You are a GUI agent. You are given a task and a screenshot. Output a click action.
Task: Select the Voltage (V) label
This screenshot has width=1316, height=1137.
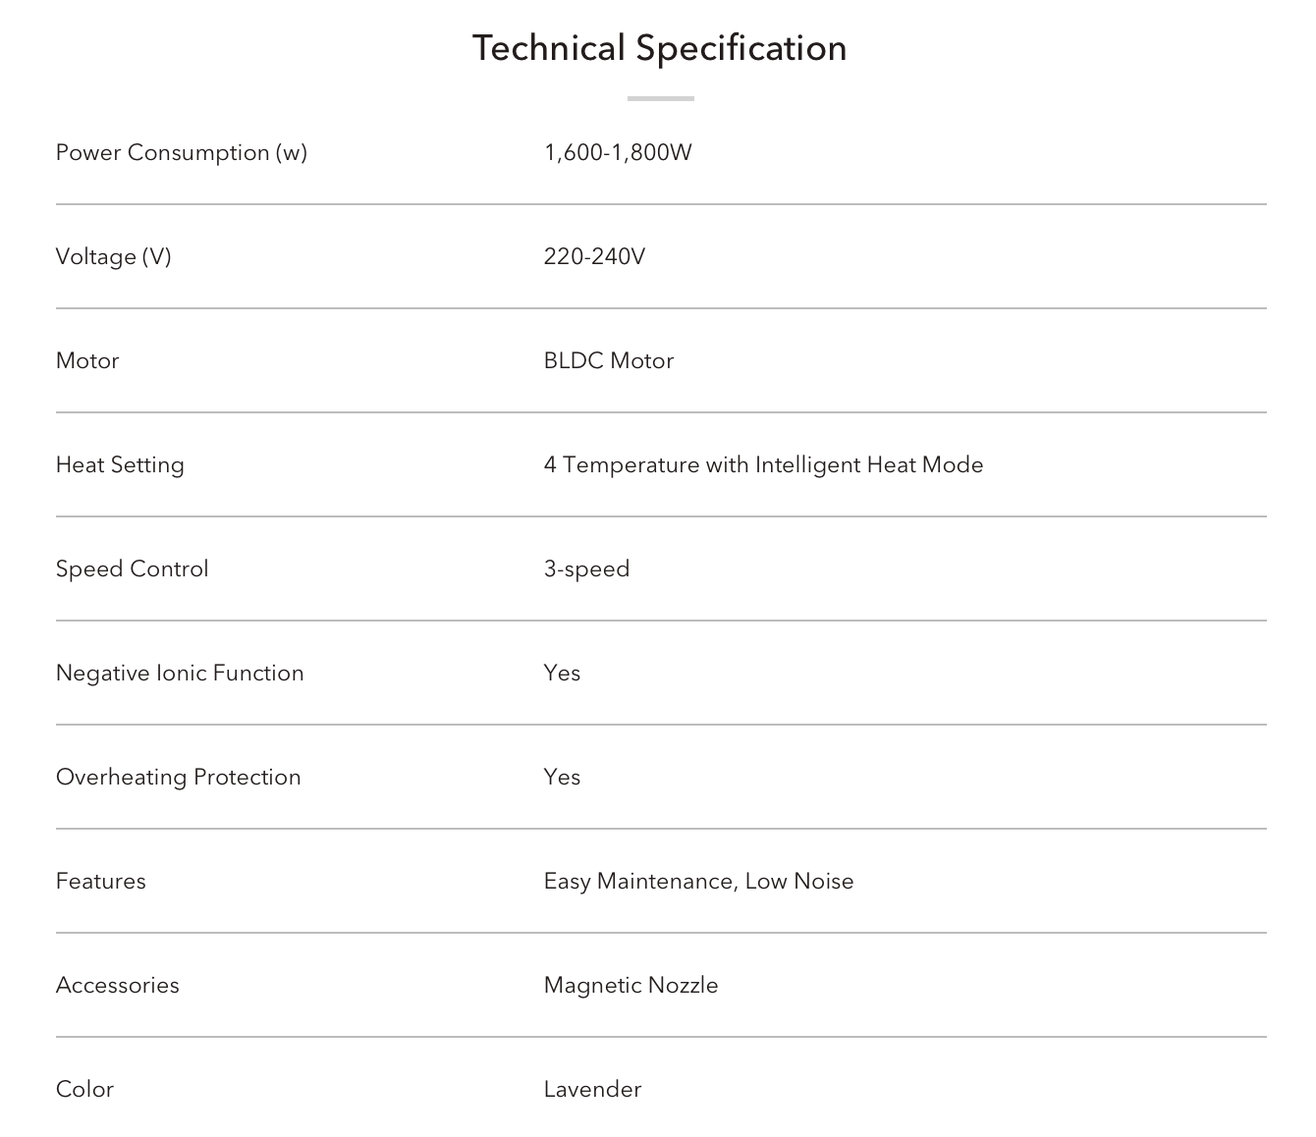click(x=114, y=257)
